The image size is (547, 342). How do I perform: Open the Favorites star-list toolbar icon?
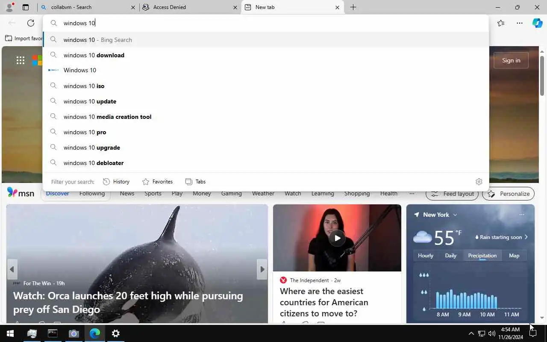click(x=501, y=23)
